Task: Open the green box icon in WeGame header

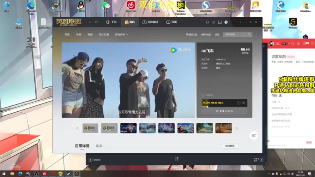Action: [x=220, y=22]
